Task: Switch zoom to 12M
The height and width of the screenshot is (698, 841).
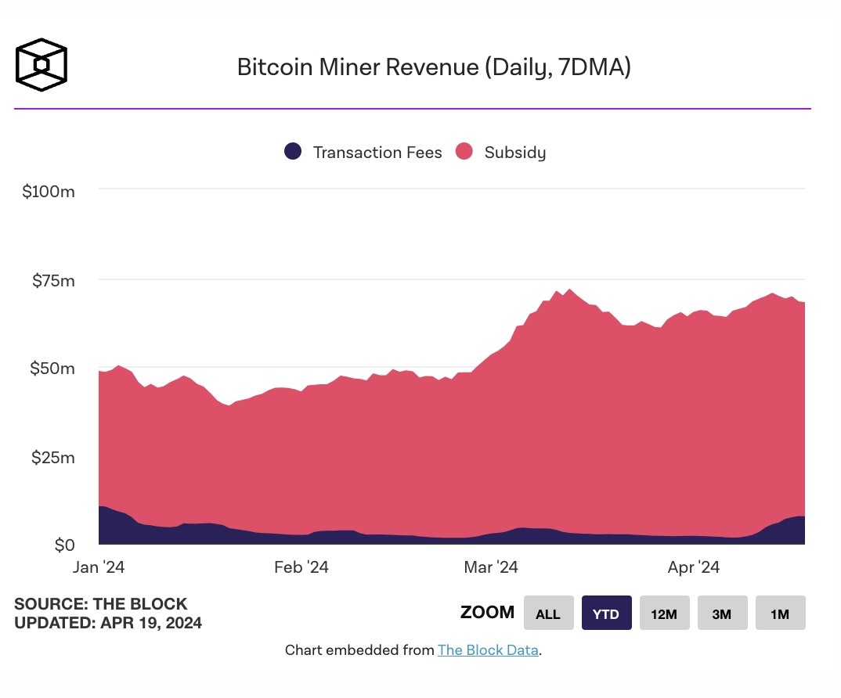Action: point(665,613)
